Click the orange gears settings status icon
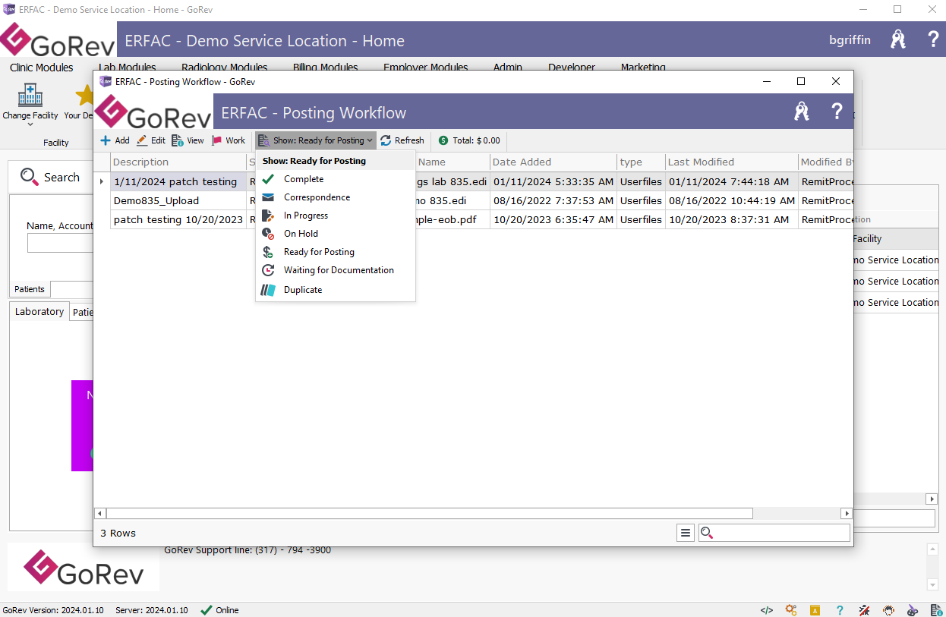The width and height of the screenshot is (946, 617). (x=791, y=610)
